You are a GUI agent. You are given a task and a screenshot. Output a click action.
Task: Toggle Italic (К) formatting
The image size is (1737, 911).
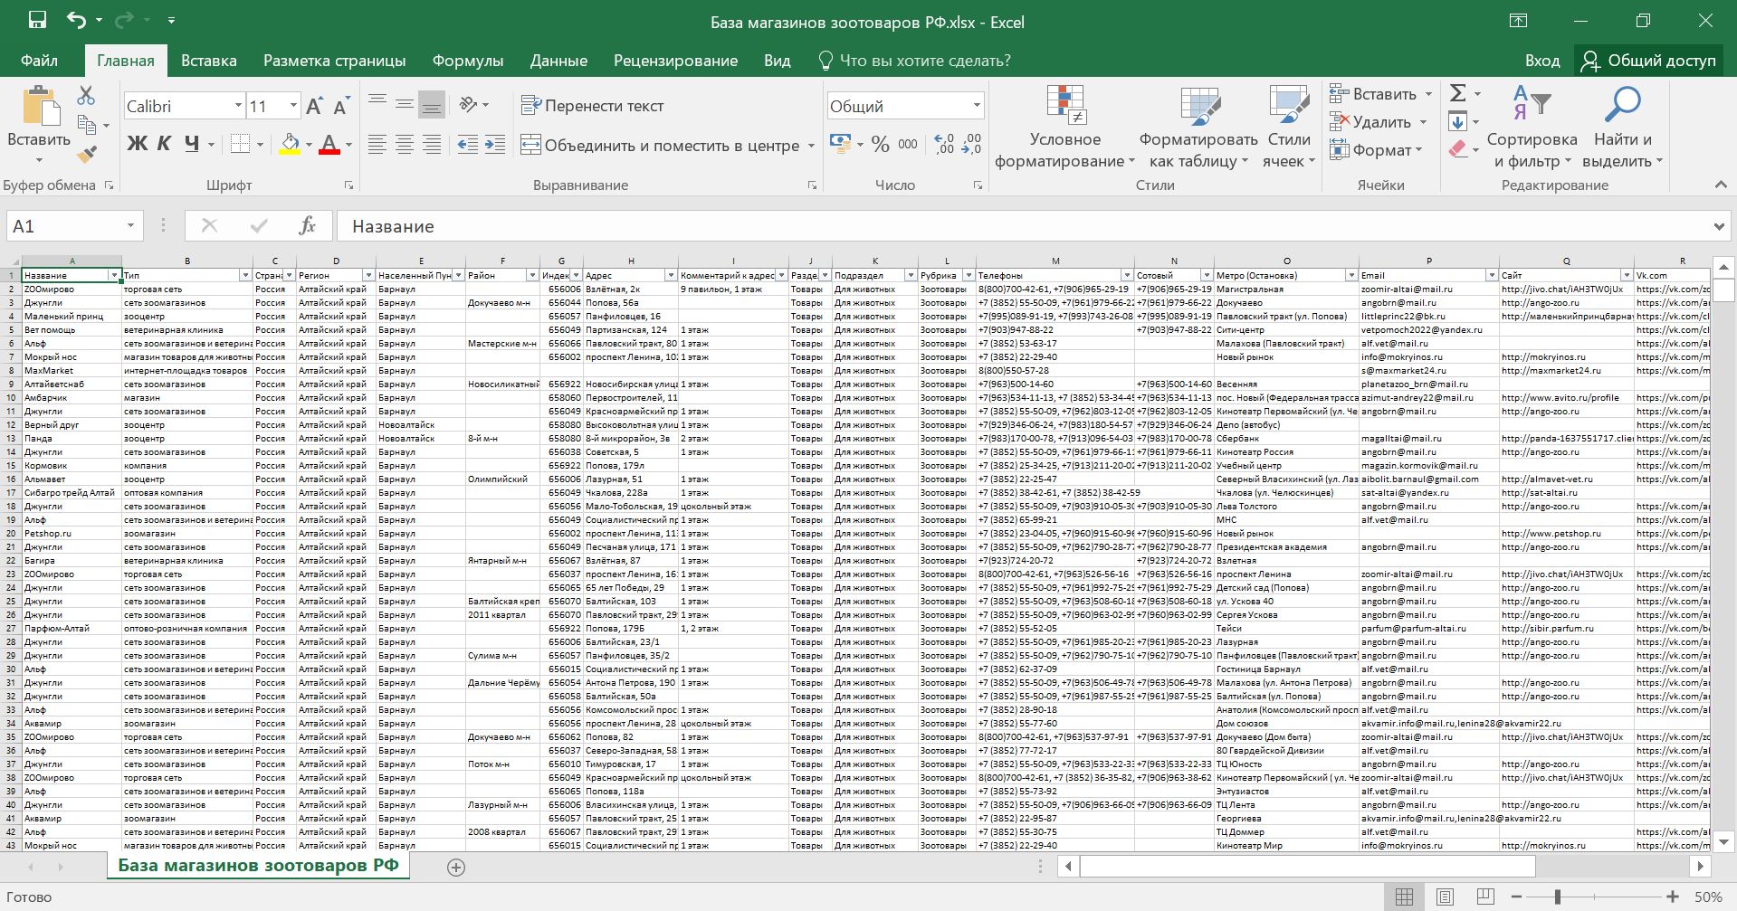point(164,144)
